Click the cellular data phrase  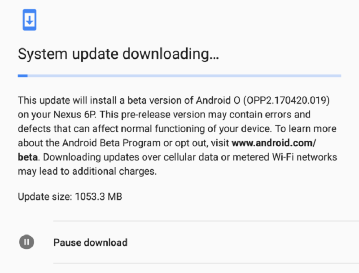pyautogui.click(x=198, y=158)
